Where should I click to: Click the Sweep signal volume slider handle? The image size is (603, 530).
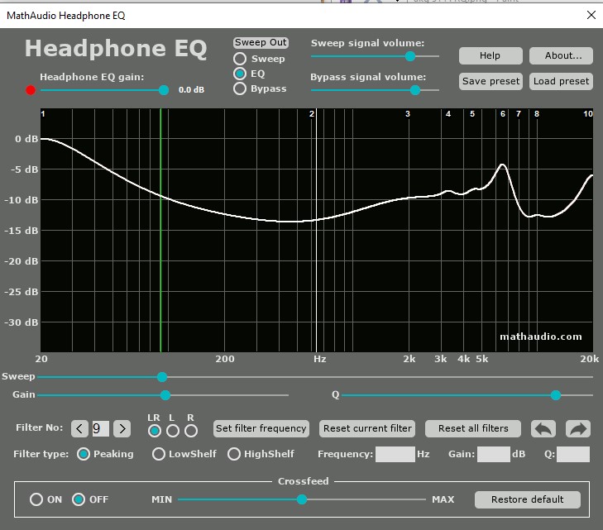[410, 56]
